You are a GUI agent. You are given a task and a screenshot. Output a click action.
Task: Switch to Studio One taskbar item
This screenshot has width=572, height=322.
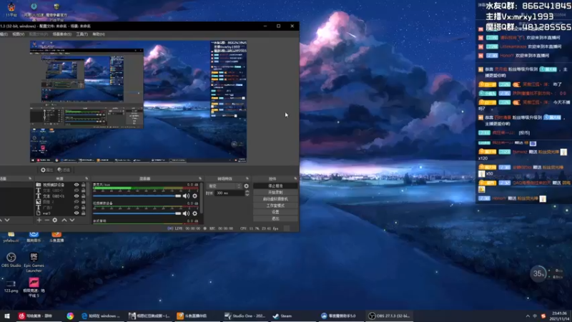click(x=245, y=316)
